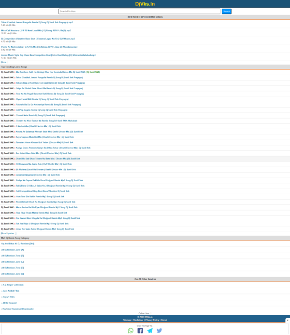Share page via WhatsApp icon
This screenshot has height=335, width=290.
(130, 331)
